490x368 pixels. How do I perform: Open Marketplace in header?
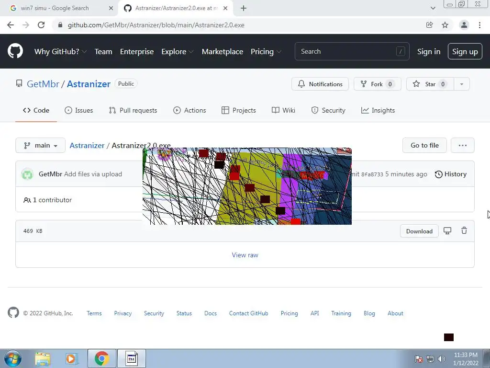pos(223,51)
